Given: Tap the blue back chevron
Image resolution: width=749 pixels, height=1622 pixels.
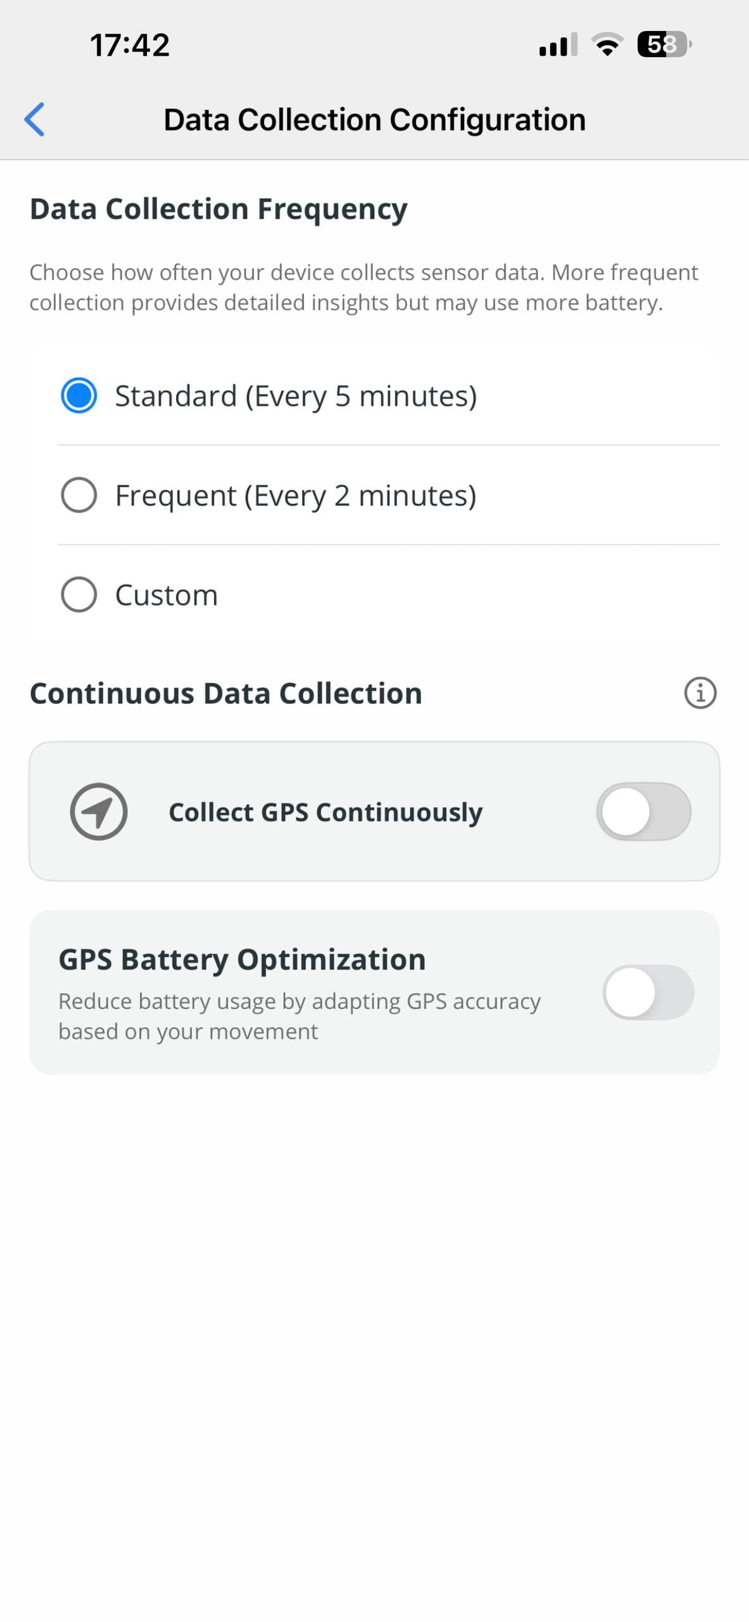Looking at the screenshot, I should (35, 119).
